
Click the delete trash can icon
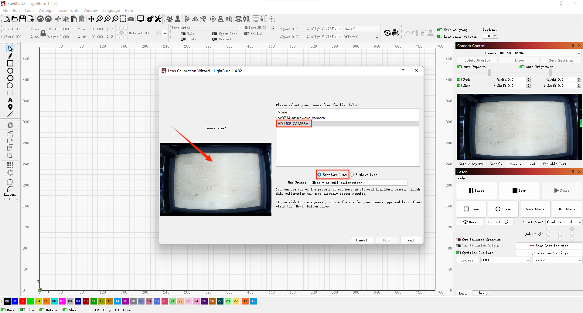coord(82,19)
